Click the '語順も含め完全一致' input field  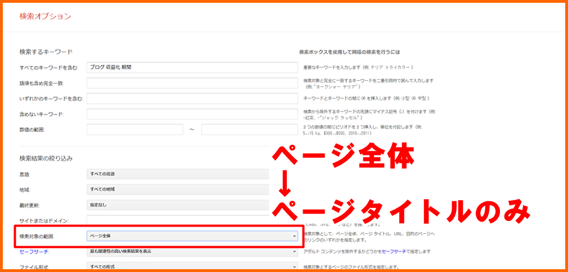[x=192, y=83]
